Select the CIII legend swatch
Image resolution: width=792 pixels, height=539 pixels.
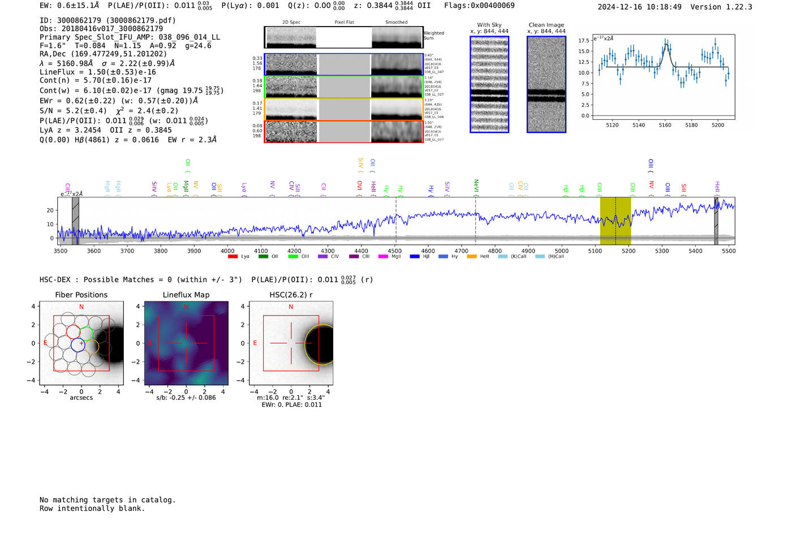(x=354, y=257)
